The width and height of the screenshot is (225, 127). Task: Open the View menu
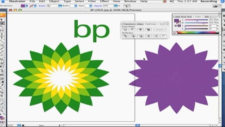tap(116, 1)
